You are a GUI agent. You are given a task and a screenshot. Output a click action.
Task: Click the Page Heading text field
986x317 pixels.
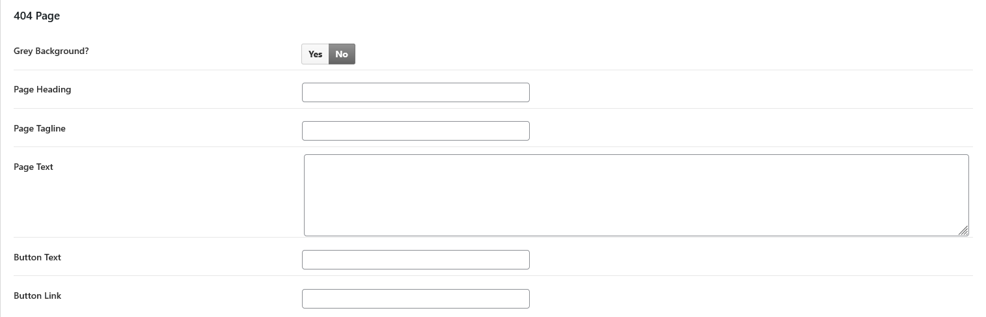(x=415, y=92)
